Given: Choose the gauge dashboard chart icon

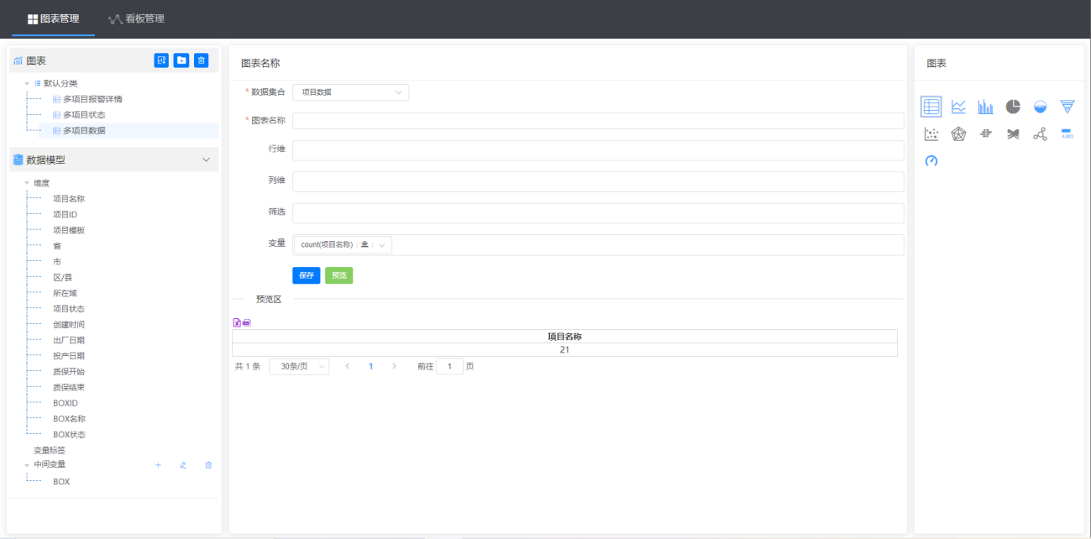Looking at the screenshot, I should (x=931, y=160).
